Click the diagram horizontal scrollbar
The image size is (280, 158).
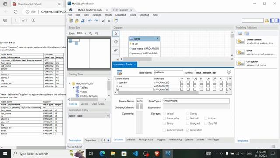(x=137, y=59)
